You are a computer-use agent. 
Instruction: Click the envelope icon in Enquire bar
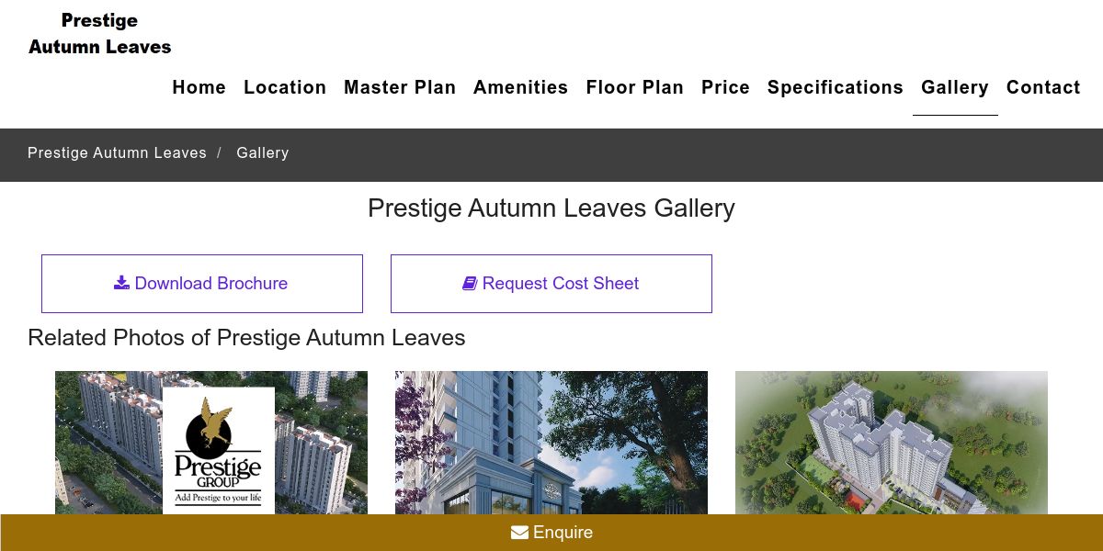pyautogui.click(x=519, y=533)
